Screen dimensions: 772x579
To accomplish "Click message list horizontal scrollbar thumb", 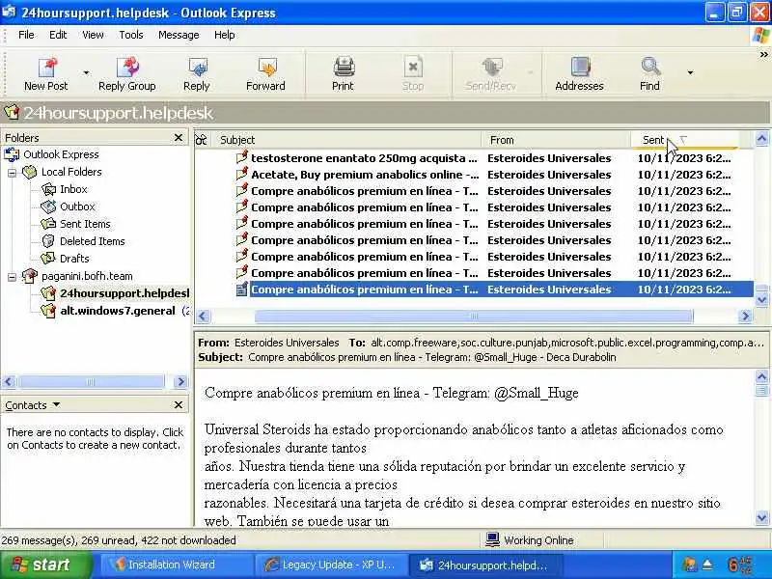I will (474, 317).
